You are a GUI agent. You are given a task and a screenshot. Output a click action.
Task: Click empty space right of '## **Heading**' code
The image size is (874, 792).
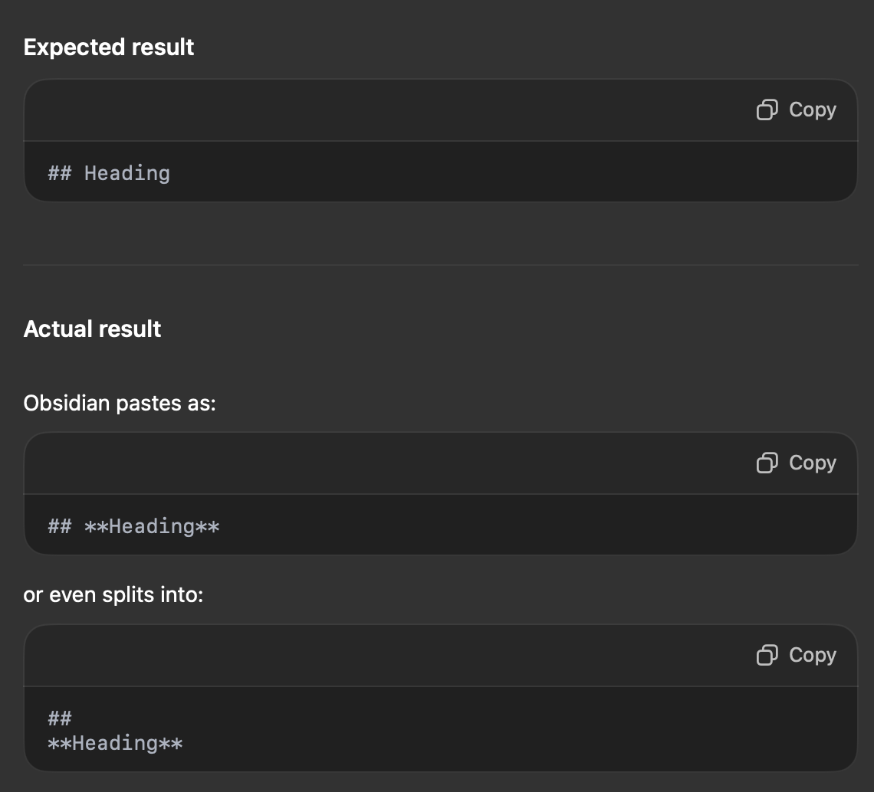point(537,526)
